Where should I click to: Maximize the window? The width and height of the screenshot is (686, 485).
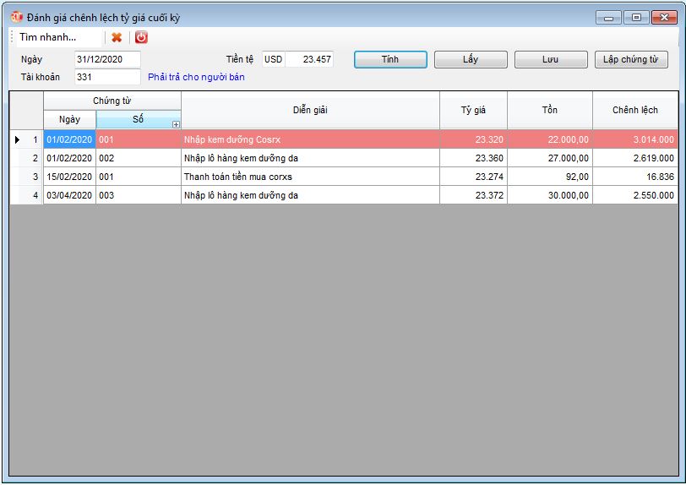(x=636, y=17)
